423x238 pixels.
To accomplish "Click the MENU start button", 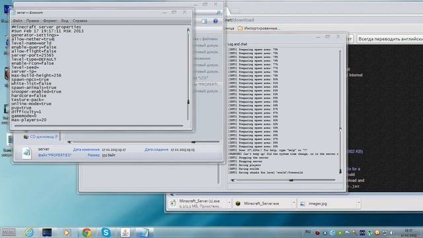I will coord(9,232).
